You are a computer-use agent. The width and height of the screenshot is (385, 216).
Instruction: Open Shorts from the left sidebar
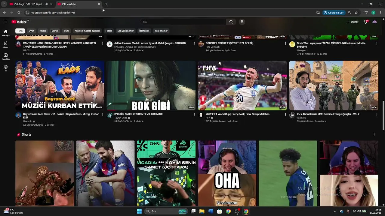6,45
